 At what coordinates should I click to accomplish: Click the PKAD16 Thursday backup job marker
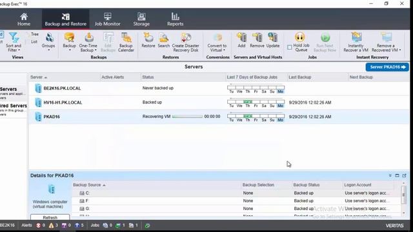tap(248, 116)
